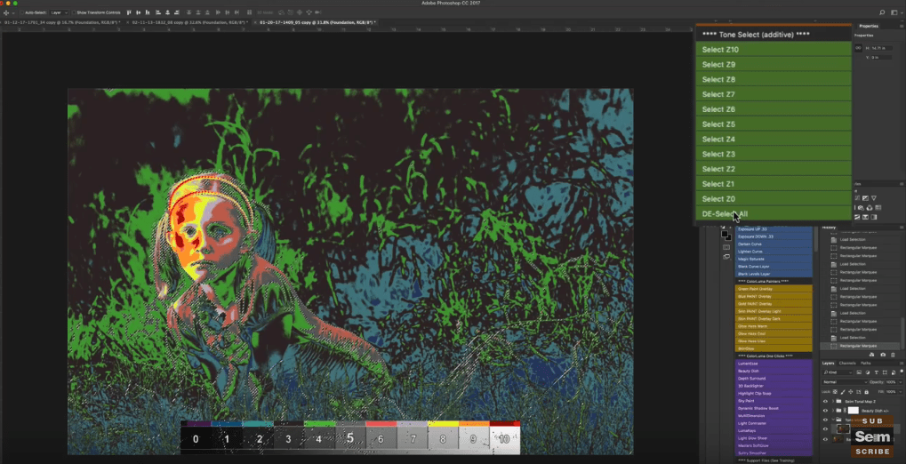Select the Move tool icon in options bar
Image resolution: width=906 pixels, height=464 pixels.
pyautogui.click(x=6, y=12)
